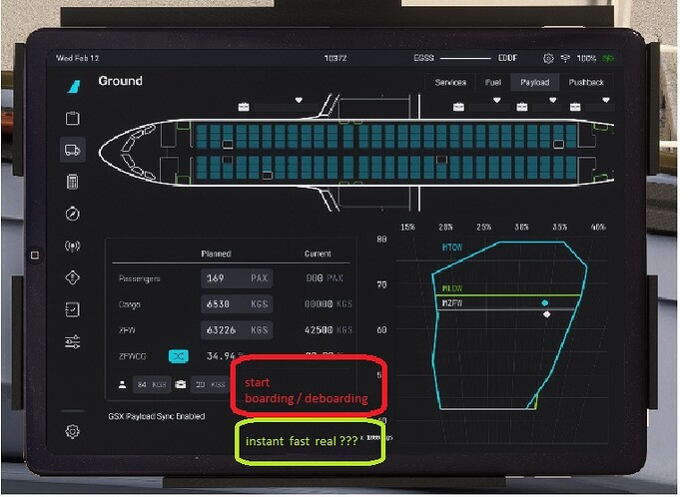Click the battery charging icon in status bar

point(608,58)
